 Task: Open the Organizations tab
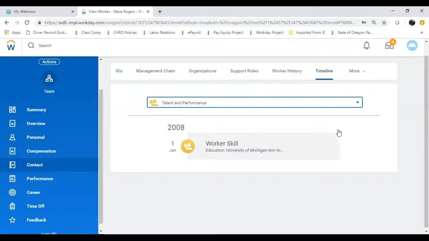[202, 71]
